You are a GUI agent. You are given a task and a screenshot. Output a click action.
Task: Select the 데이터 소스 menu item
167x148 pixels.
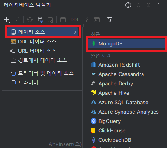43,32
